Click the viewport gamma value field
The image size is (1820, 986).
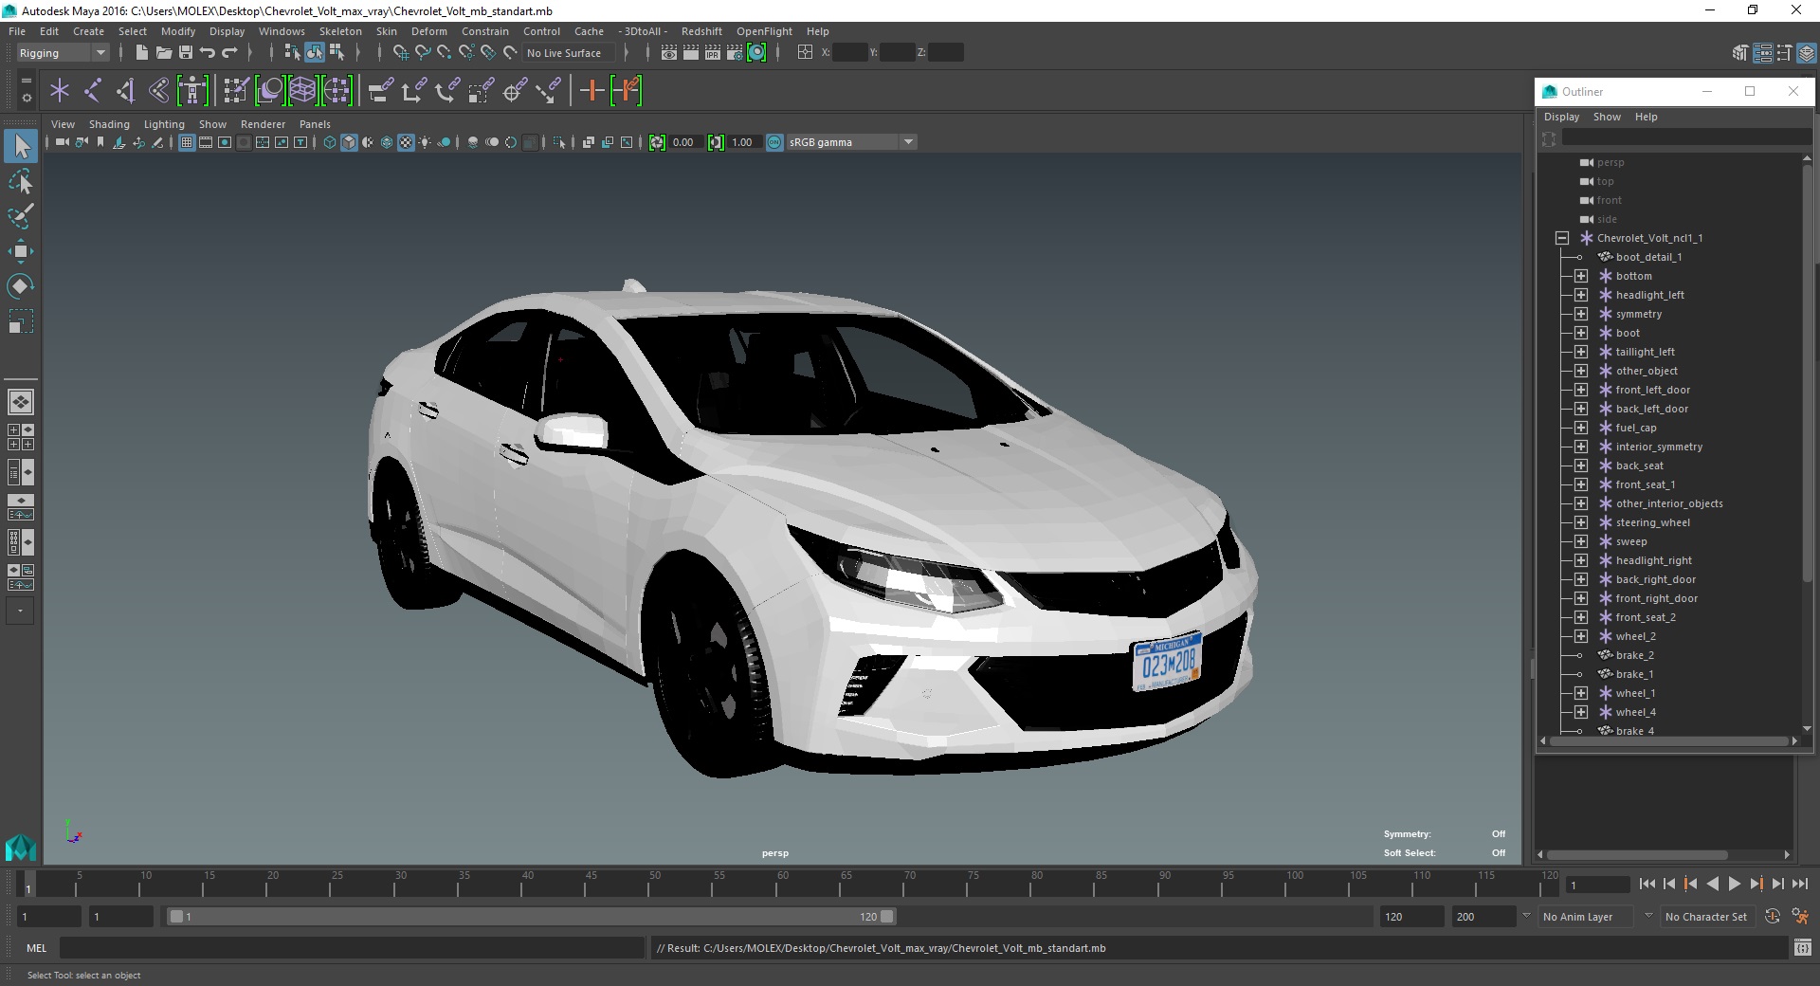click(x=743, y=142)
